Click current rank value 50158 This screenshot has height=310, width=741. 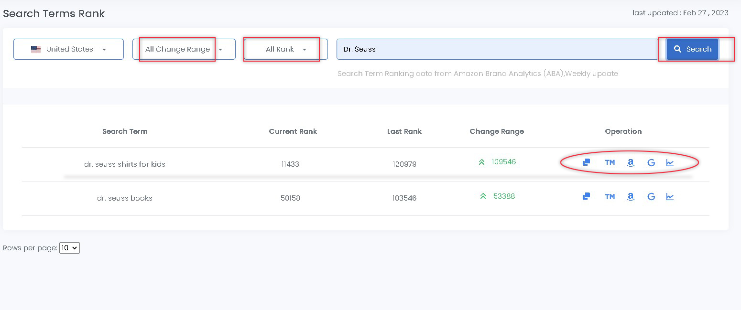[291, 198]
